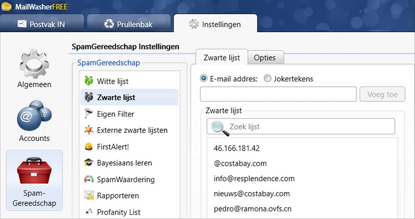Open FirstAlert! settings

point(129,147)
